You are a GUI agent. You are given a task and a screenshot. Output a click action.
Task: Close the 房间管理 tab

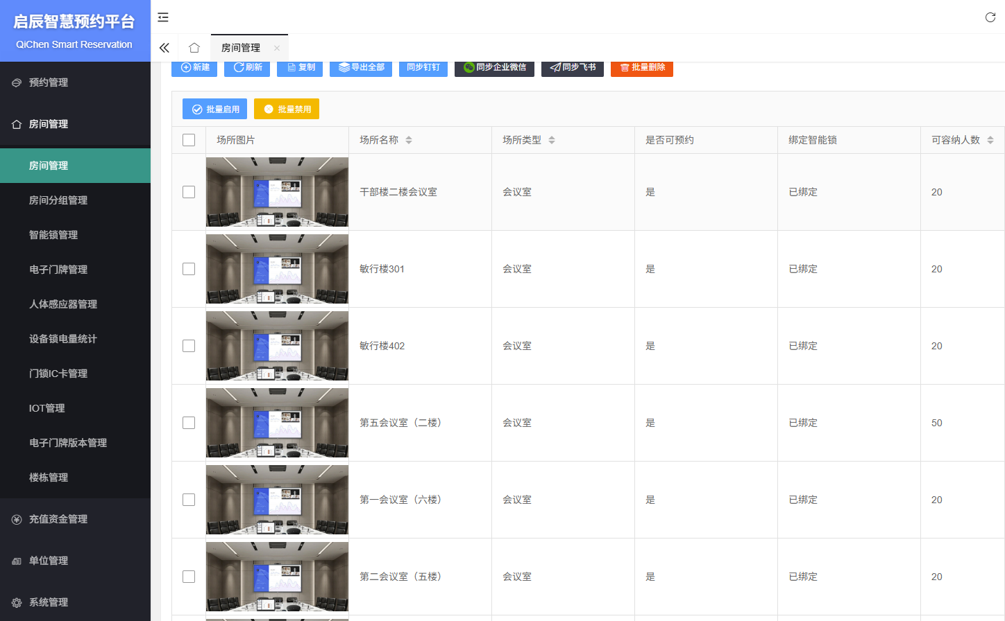[277, 48]
